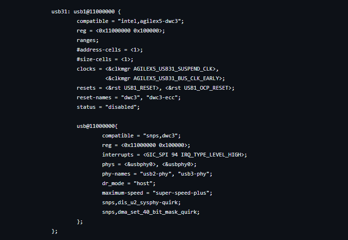The image size is (348, 240).
Task: Click the snps,dma_set_40_bit_mask_quirk property
Action: (x=150, y=212)
